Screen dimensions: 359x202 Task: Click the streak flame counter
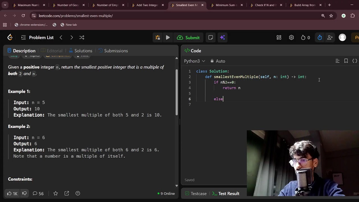click(305, 38)
